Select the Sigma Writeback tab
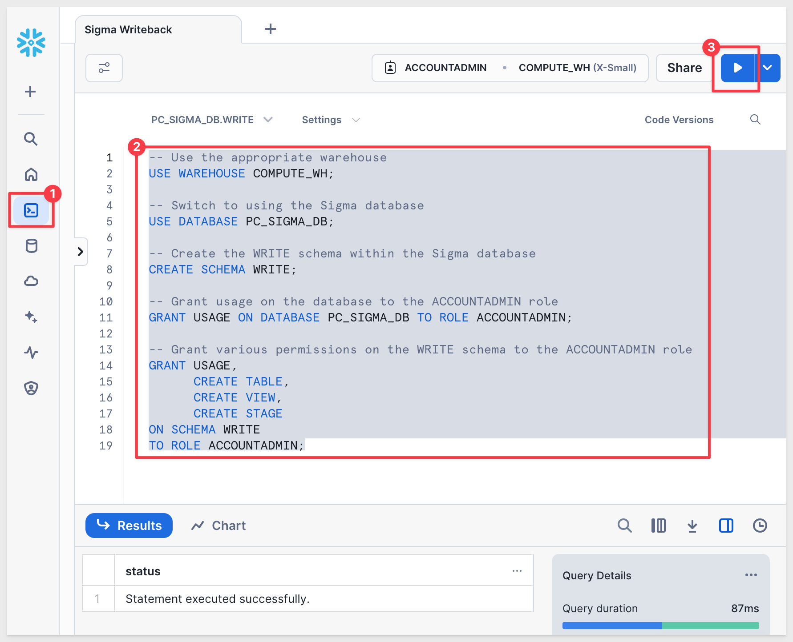 coord(158,30)
